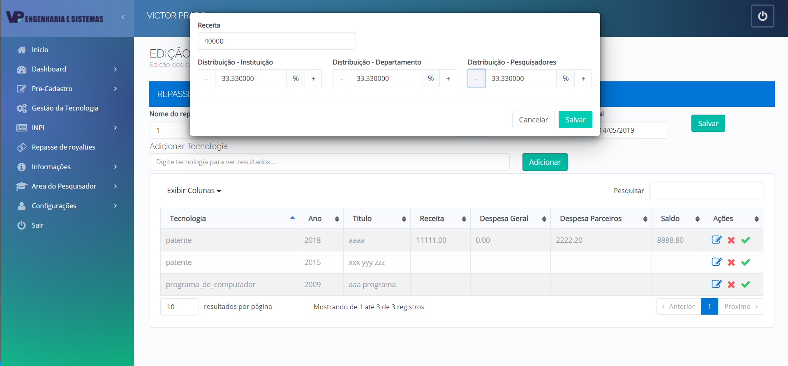Click the Gestão da Tecnologia gears icon

pyautogui.click(x=22, y=108)
